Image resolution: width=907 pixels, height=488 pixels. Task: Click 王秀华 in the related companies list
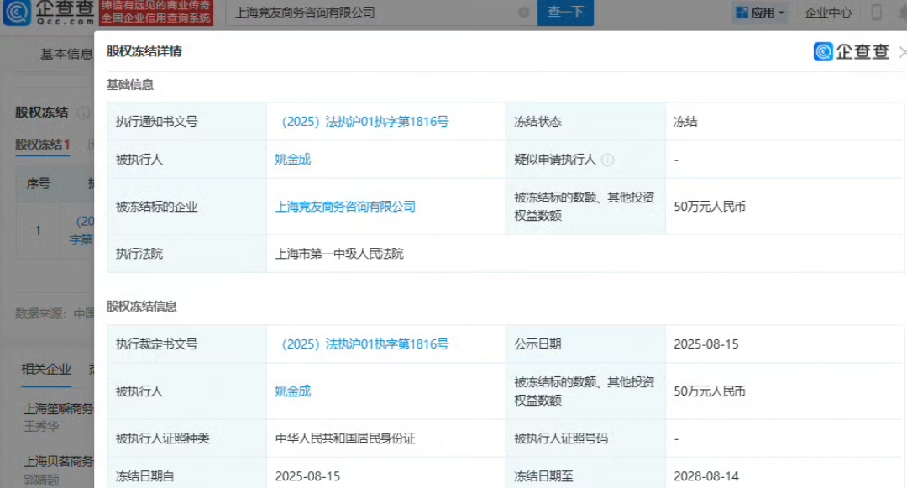[41, 426]
